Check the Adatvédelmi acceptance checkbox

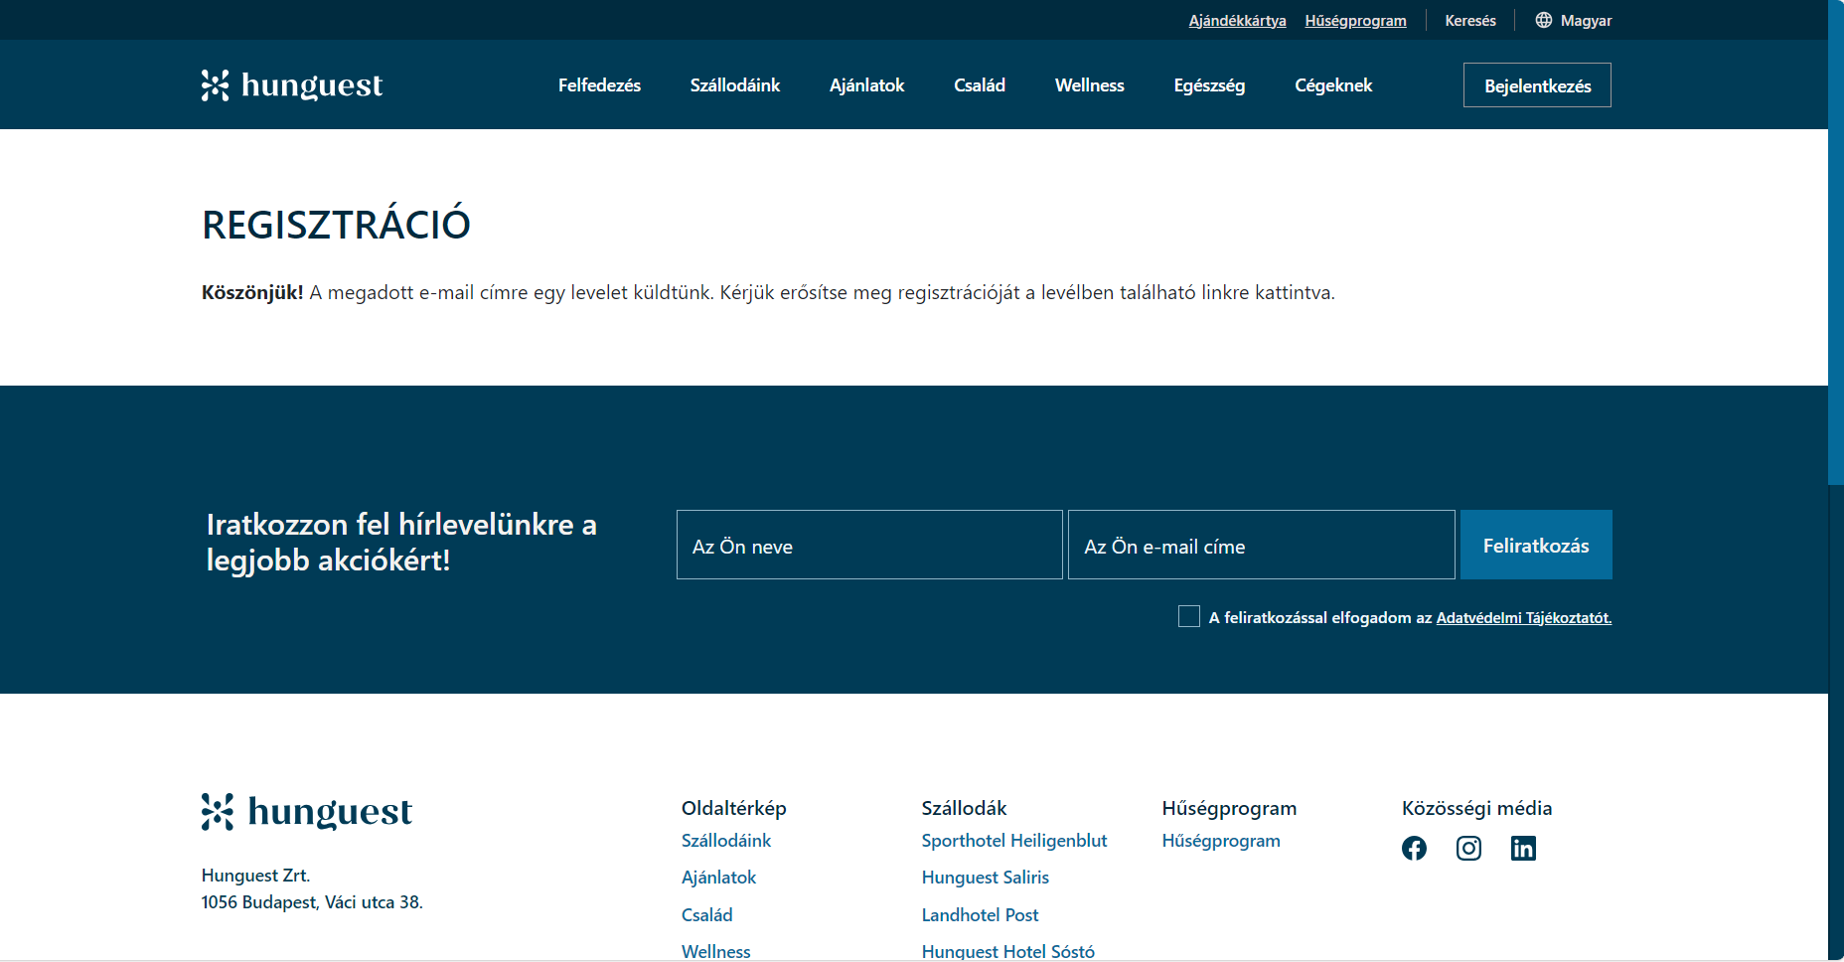(1188, 616)
